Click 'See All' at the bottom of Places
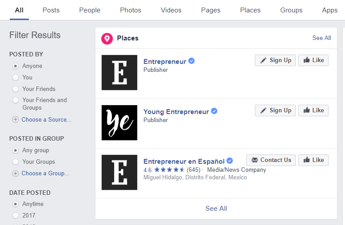The height and width of the screenshot is (225, 345). tap(216, 209)
